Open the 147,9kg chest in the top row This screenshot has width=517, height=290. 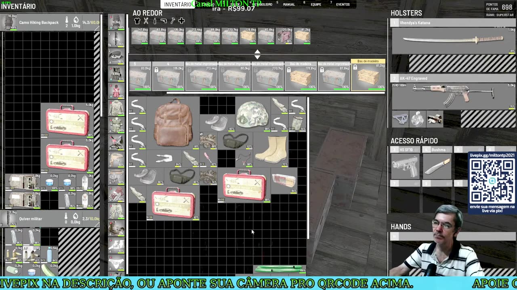(140, 36)
